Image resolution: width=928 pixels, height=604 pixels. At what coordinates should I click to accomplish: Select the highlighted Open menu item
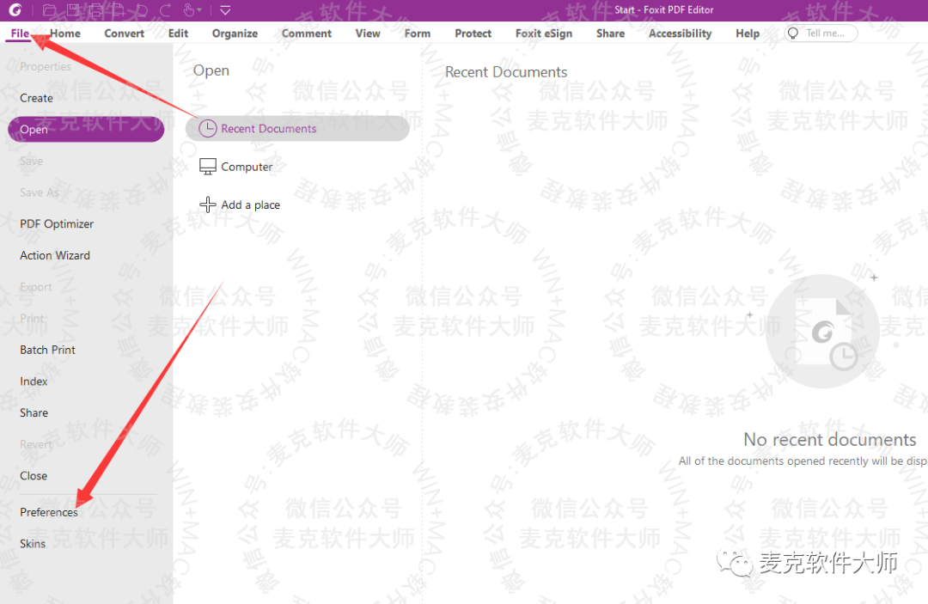(x=86, y=129)
